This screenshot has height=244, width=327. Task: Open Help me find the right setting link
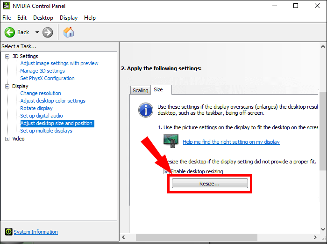tap(231, 142)
